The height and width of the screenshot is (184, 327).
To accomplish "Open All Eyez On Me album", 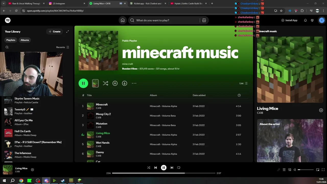I will (37, 122).
